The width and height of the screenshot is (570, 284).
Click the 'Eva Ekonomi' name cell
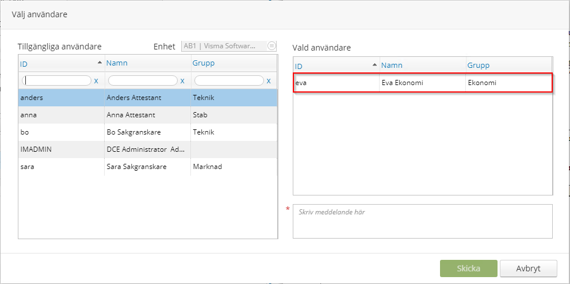click(423, 83)
